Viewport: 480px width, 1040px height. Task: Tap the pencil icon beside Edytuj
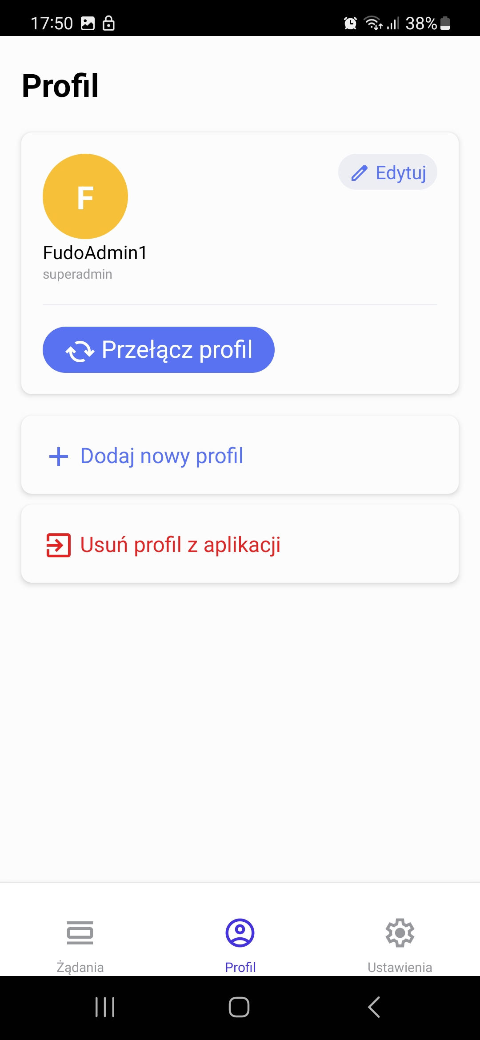359,172
